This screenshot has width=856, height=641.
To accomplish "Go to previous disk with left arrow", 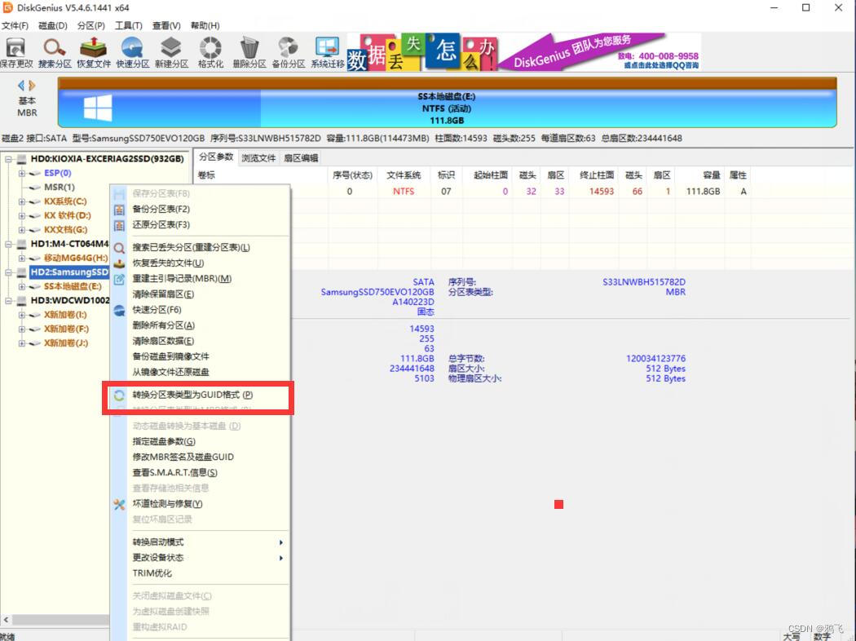I will point(21,85).
